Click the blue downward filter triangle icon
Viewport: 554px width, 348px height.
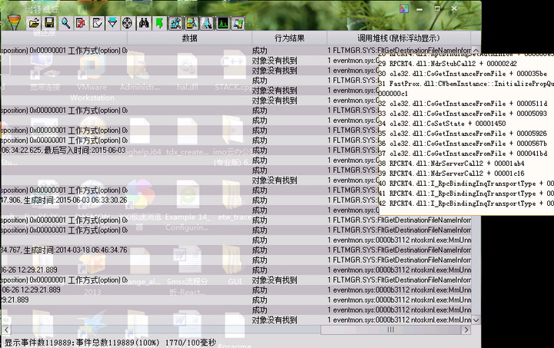point(112,24)
